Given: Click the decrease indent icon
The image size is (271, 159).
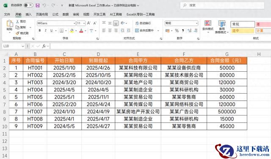Looking at the screenshot, I should coord(122,30).
